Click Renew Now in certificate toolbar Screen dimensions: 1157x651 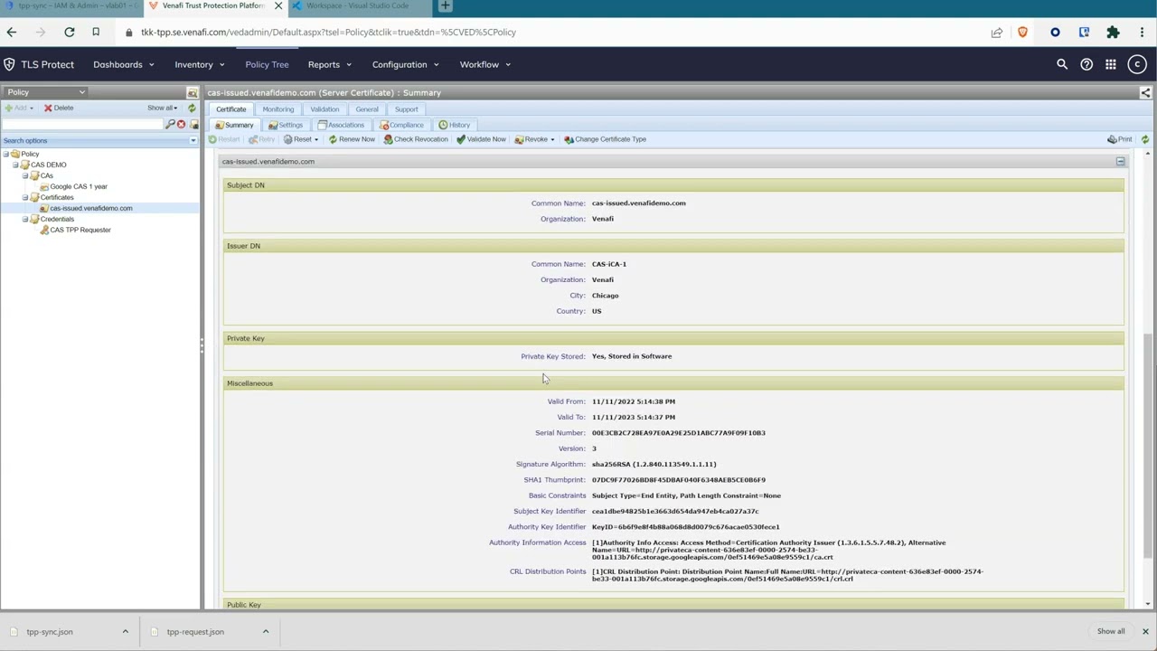click(x=352, y=139)
